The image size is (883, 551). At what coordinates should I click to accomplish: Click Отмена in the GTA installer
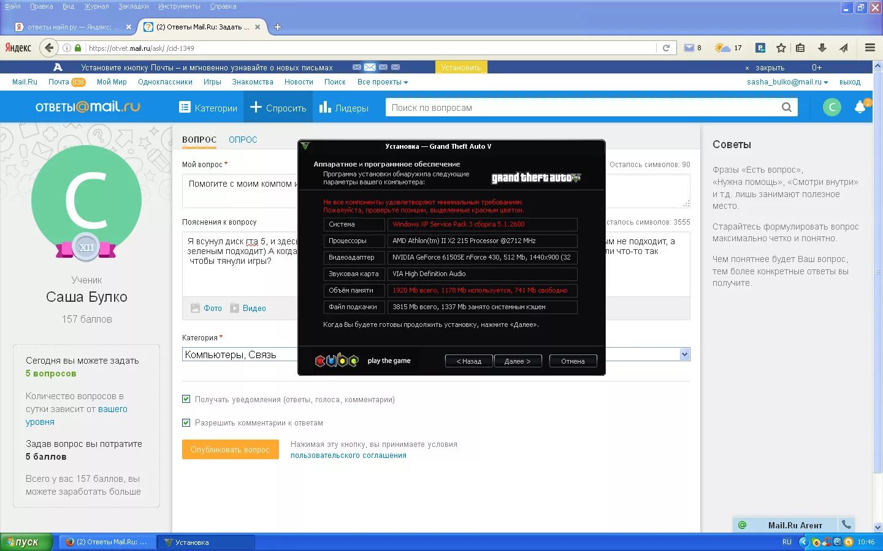click(x=573, y=361)
